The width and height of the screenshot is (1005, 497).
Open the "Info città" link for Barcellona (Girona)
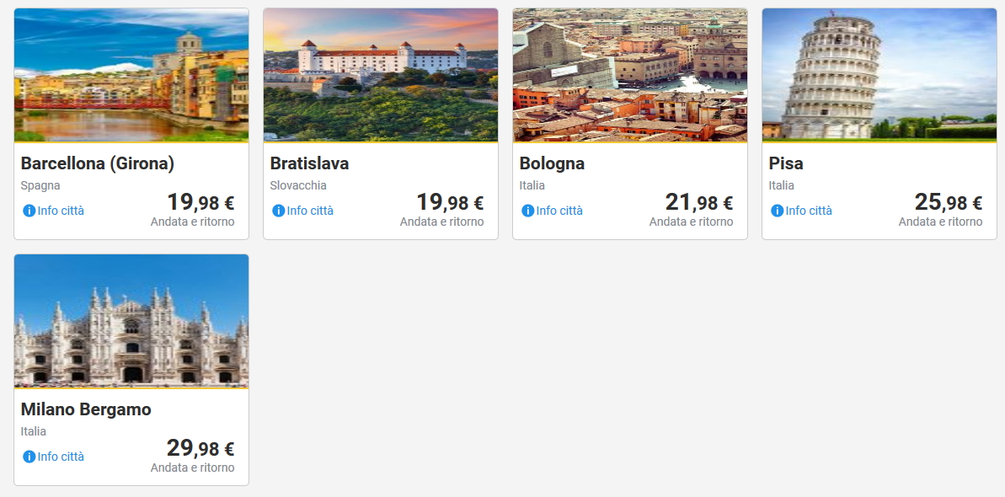tap(61, 211)
